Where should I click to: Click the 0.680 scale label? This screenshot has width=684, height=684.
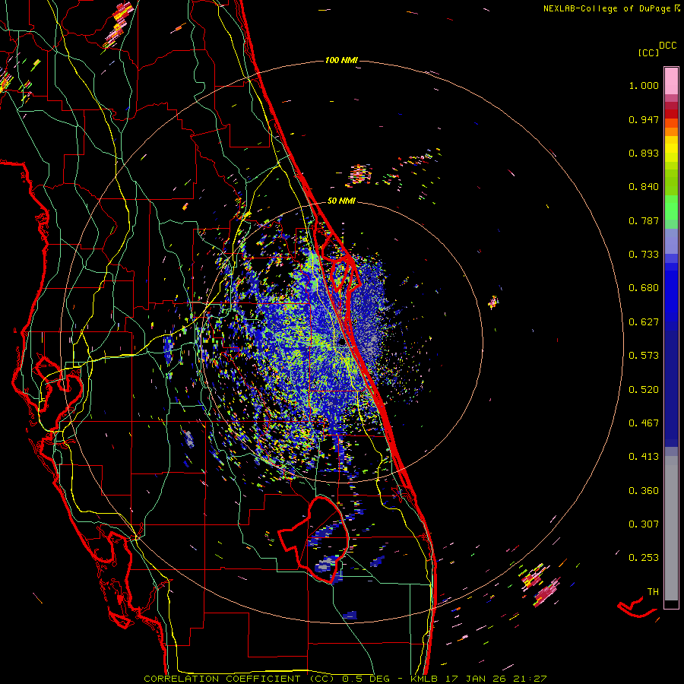(x=644, y=288)
